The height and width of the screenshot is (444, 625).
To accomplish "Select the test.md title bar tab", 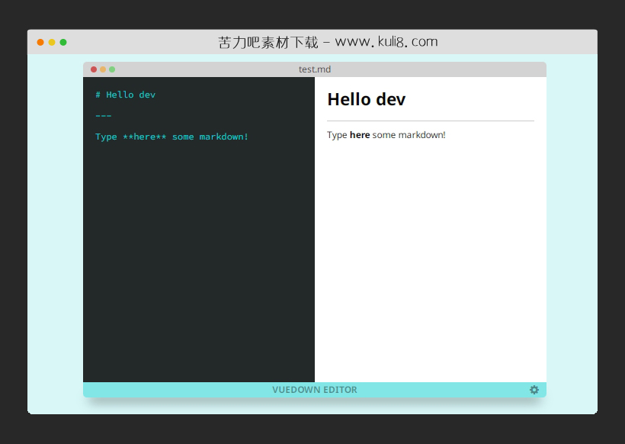I will coord(315,69).
